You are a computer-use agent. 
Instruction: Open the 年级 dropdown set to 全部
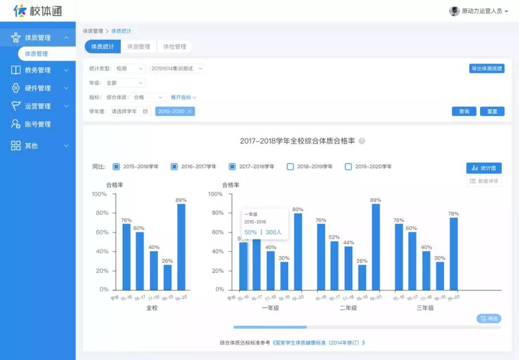(x=125, y=83)
